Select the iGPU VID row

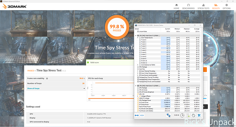[167, 94]
